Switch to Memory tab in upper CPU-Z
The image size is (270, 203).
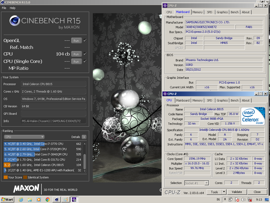[197, 12]
